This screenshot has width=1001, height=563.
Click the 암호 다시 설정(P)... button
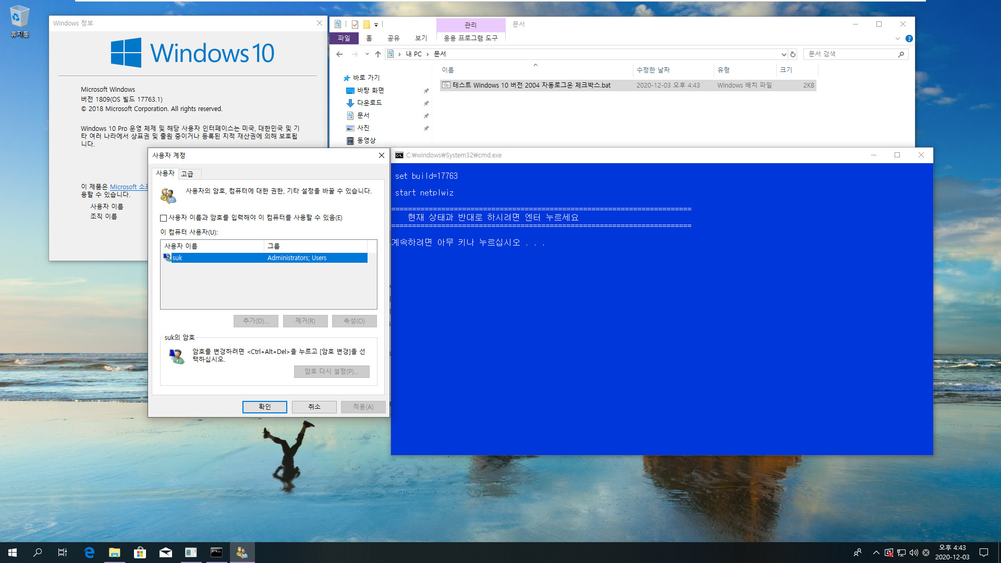(332, 372)
